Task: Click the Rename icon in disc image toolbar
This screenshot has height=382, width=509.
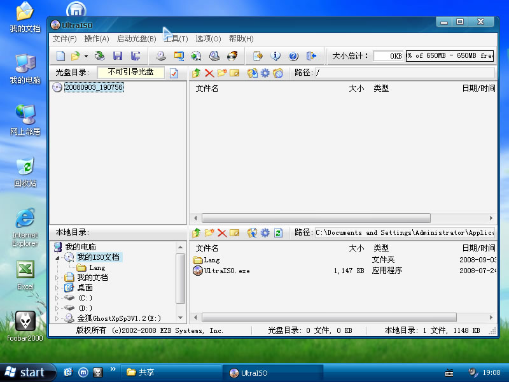Action: click(x=234, y=73)
